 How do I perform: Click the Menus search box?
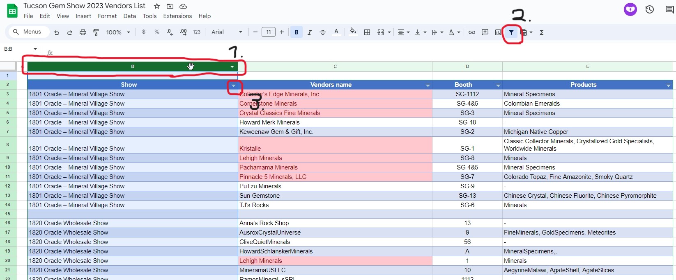pos(28,32)
